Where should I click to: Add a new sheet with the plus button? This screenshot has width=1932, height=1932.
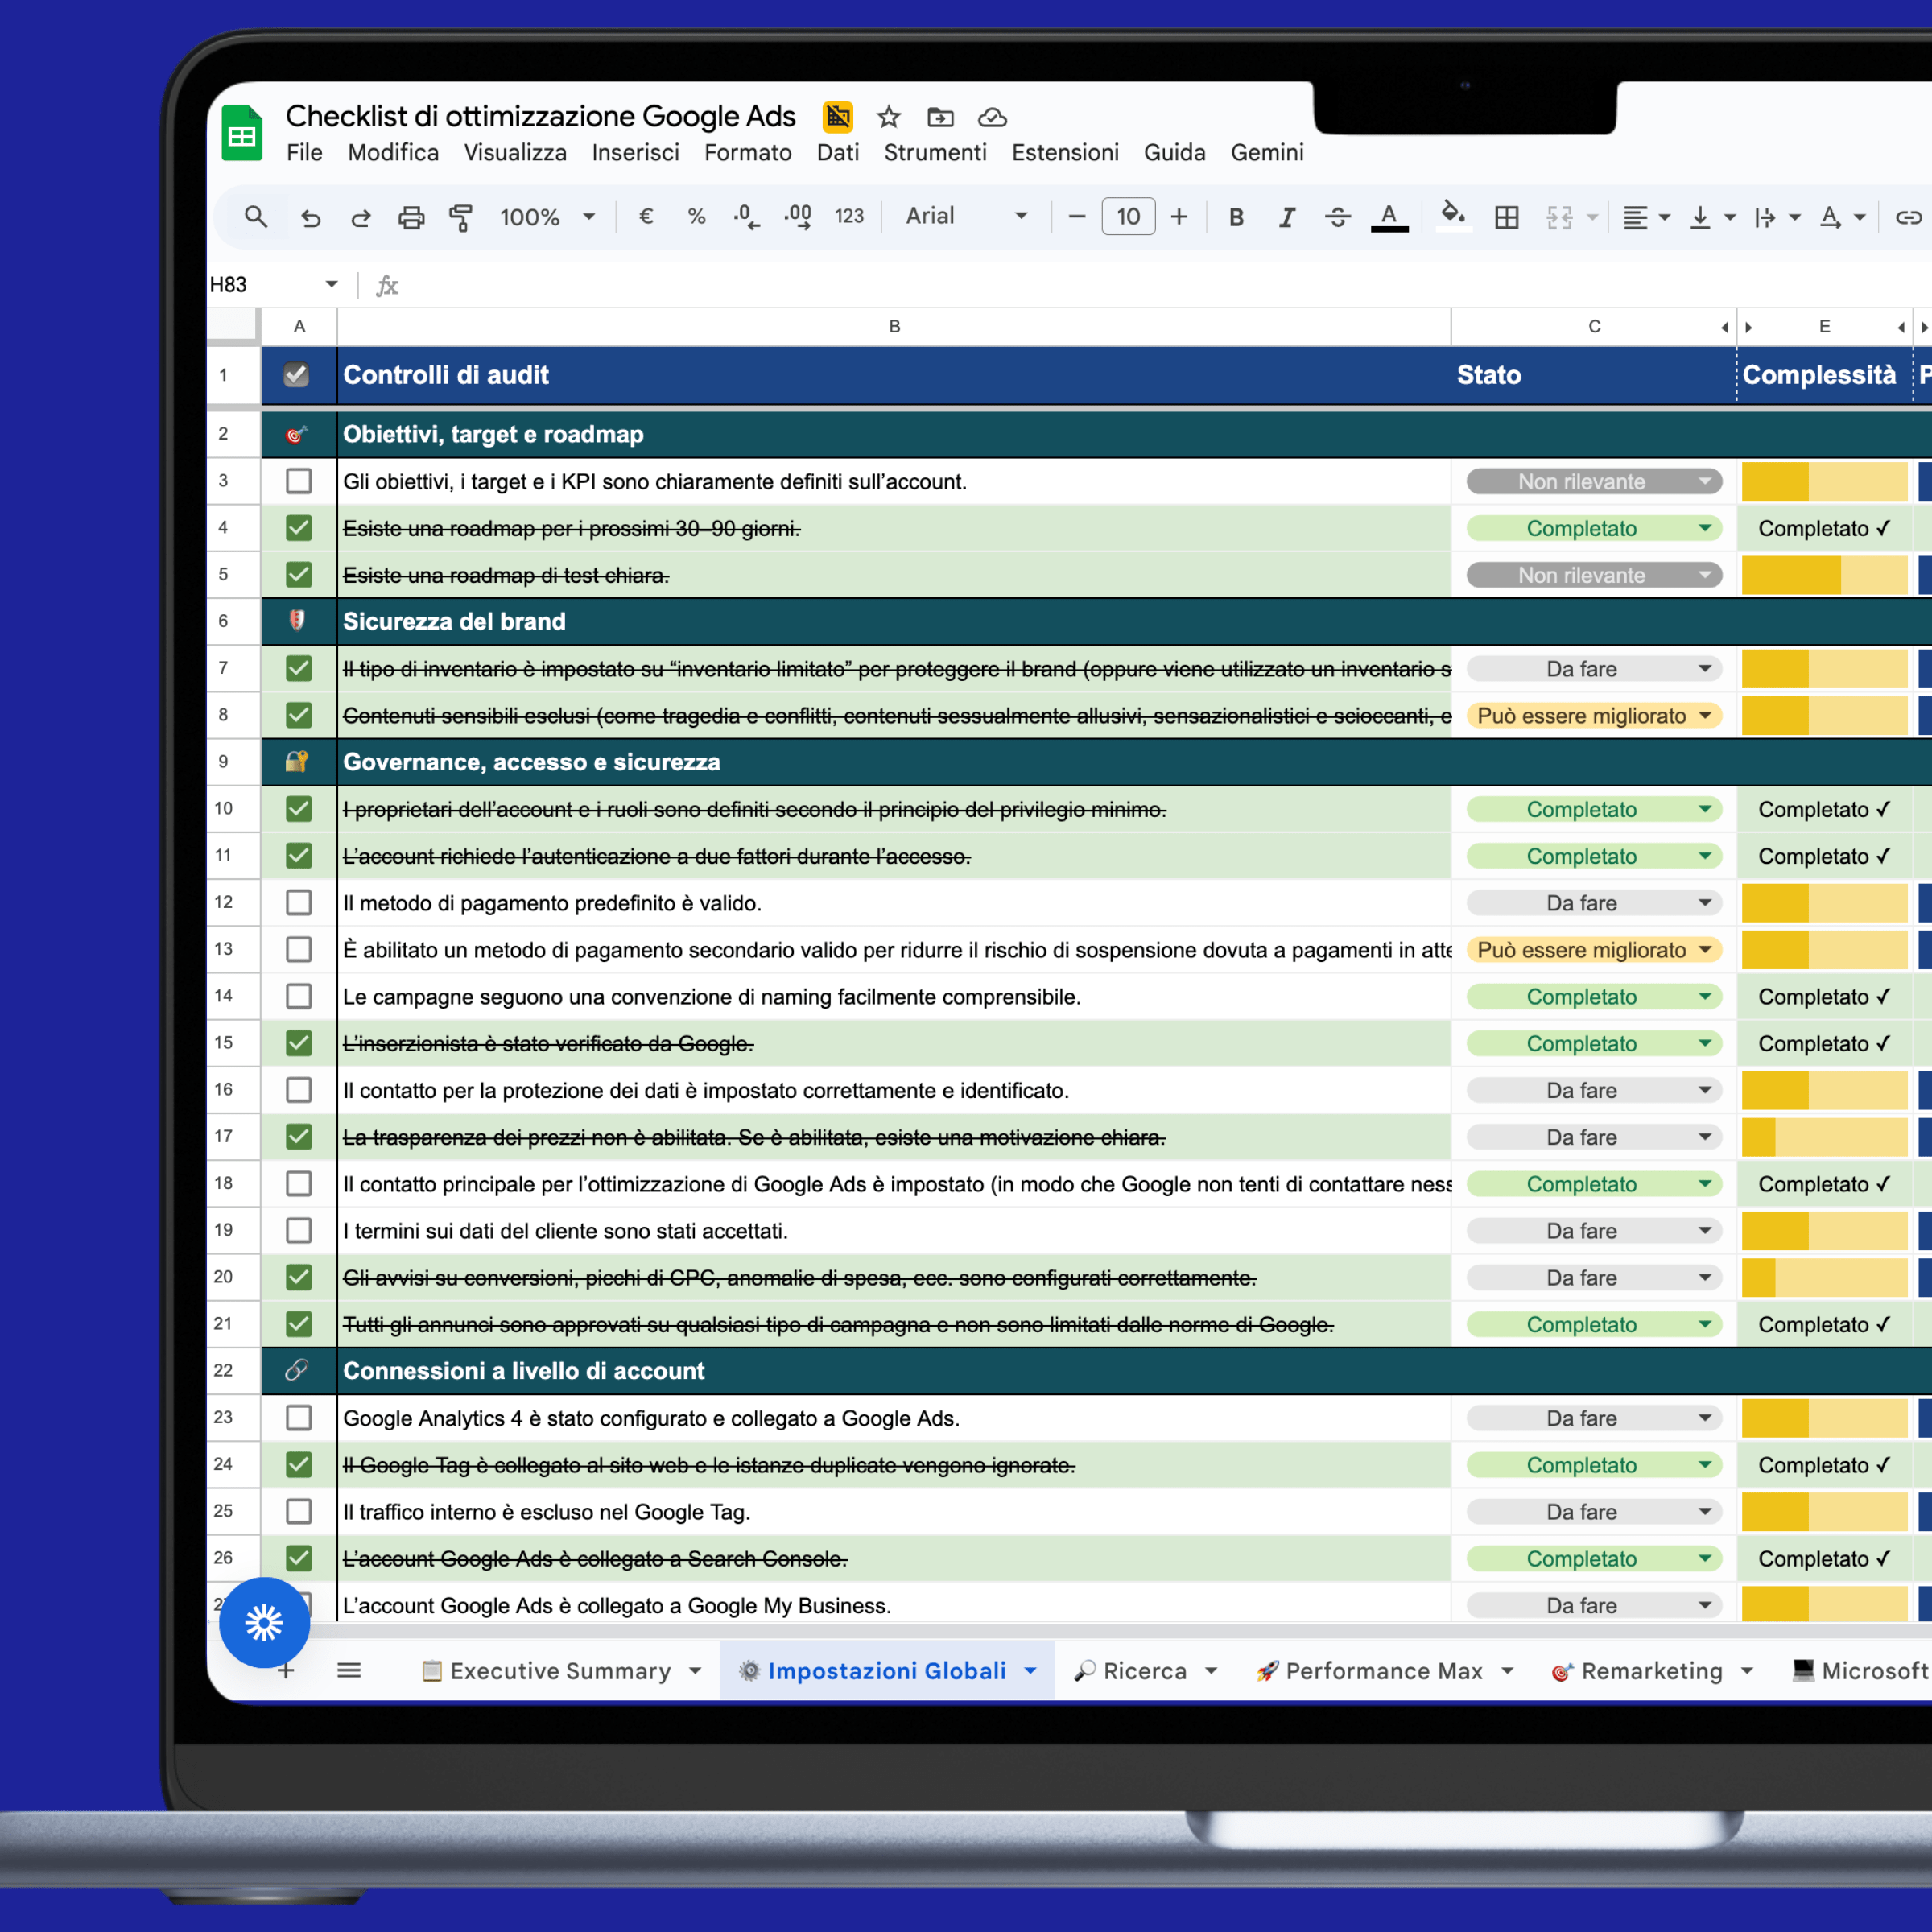pos(286,1670)
